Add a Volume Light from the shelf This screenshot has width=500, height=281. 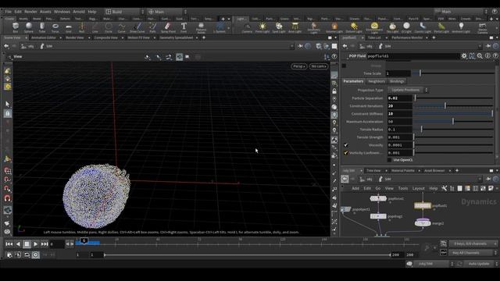click(x=334, y=27)
